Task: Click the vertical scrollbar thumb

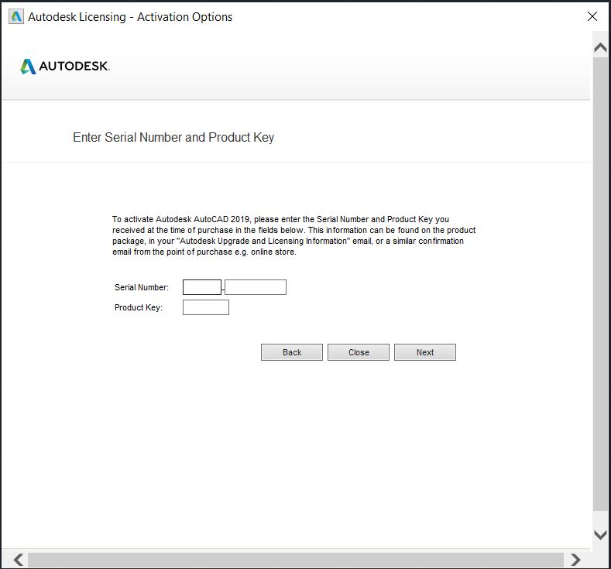Action: tap(600, 283)
